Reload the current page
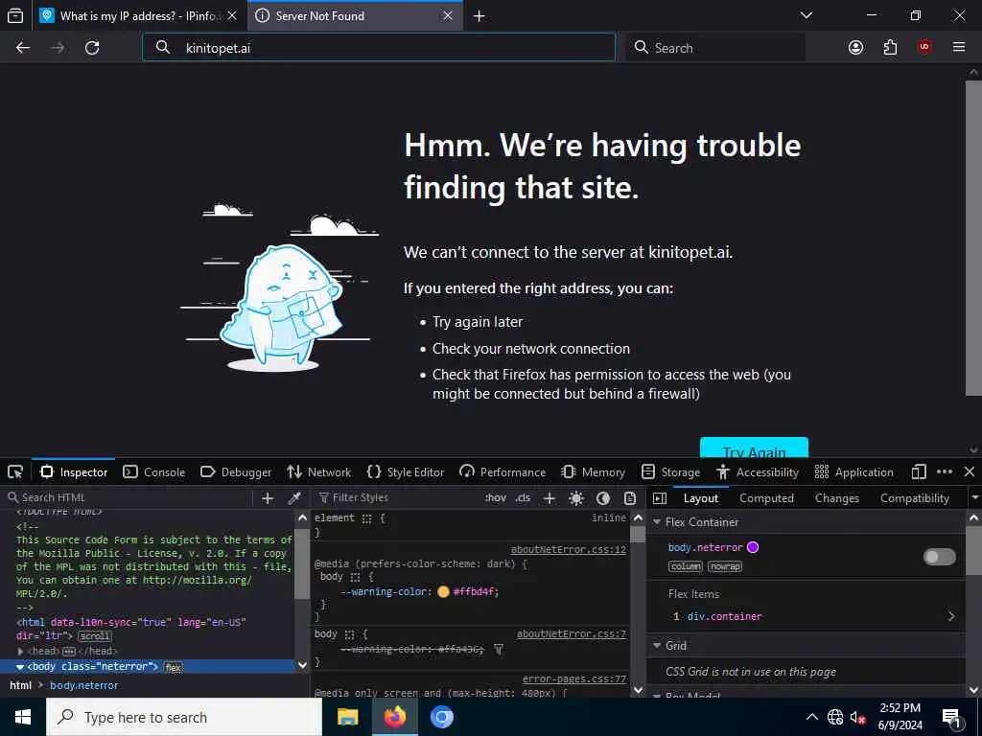 [x=92, y=48]
